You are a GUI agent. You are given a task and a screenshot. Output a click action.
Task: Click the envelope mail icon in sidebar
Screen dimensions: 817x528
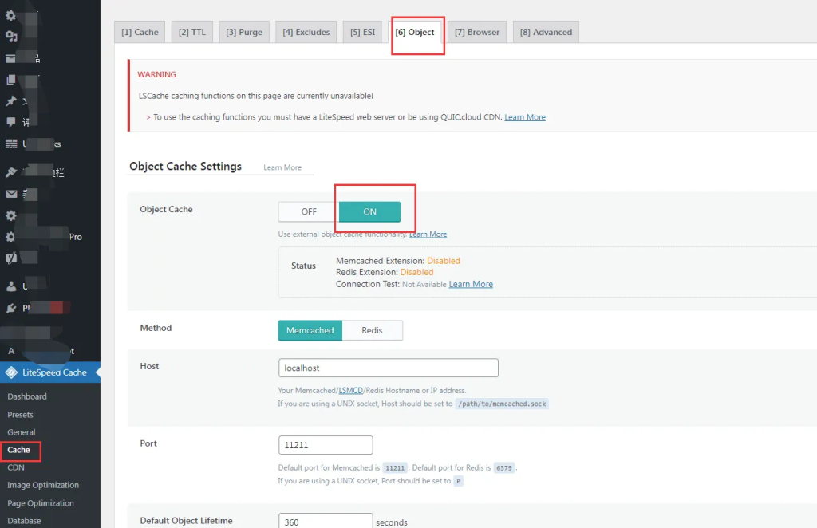[11, 195]
